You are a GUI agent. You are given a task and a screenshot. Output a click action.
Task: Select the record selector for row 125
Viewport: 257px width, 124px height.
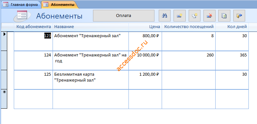click(4, 80)
